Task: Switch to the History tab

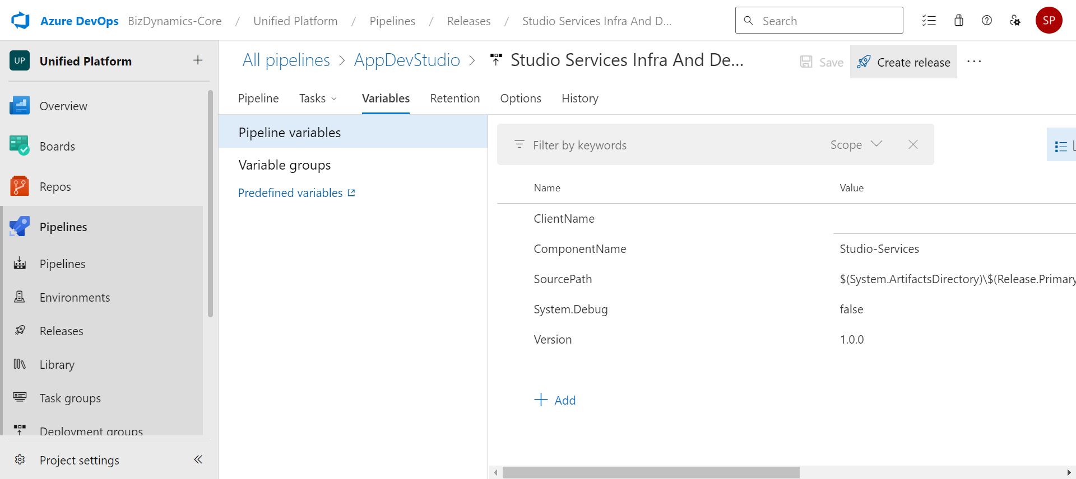Action: pos(580,98)
